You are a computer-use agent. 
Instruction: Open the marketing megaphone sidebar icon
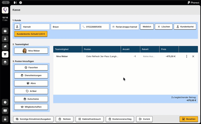(x=5, y=47)
